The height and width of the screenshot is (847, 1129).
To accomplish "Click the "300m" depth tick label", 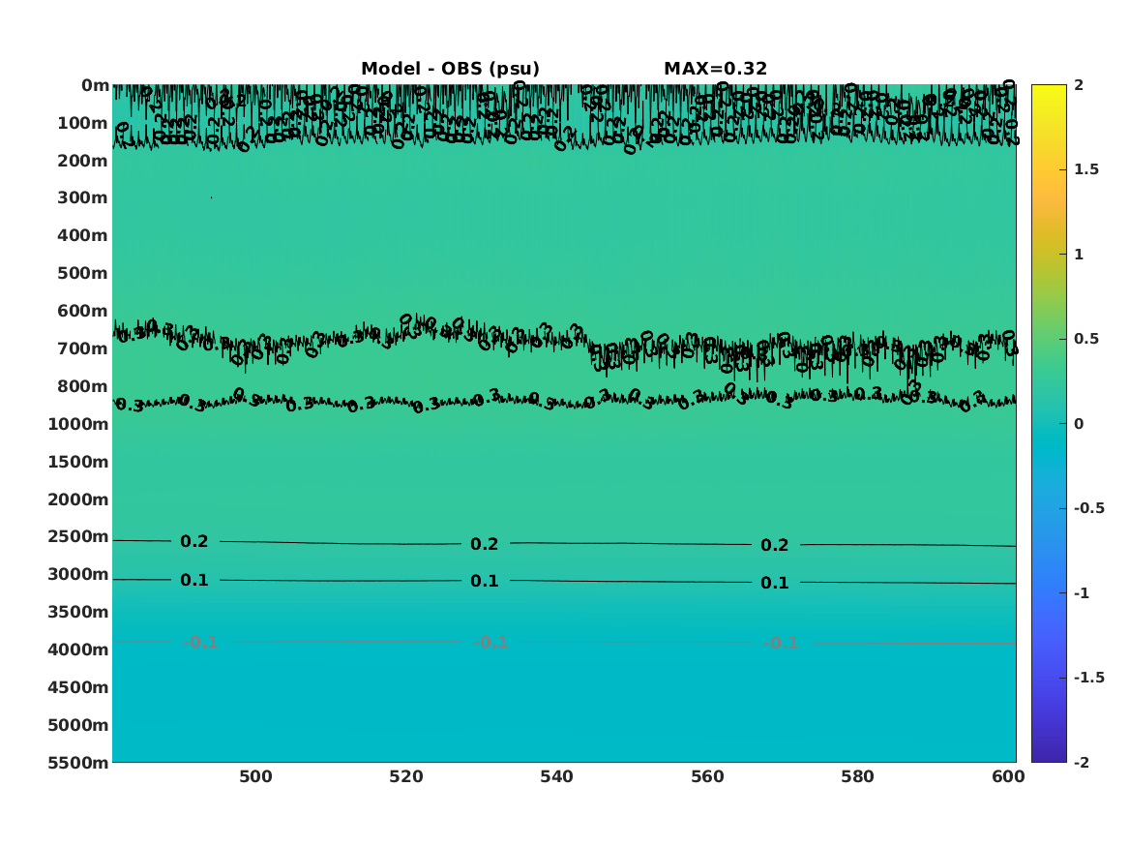I will click(83, 198).
